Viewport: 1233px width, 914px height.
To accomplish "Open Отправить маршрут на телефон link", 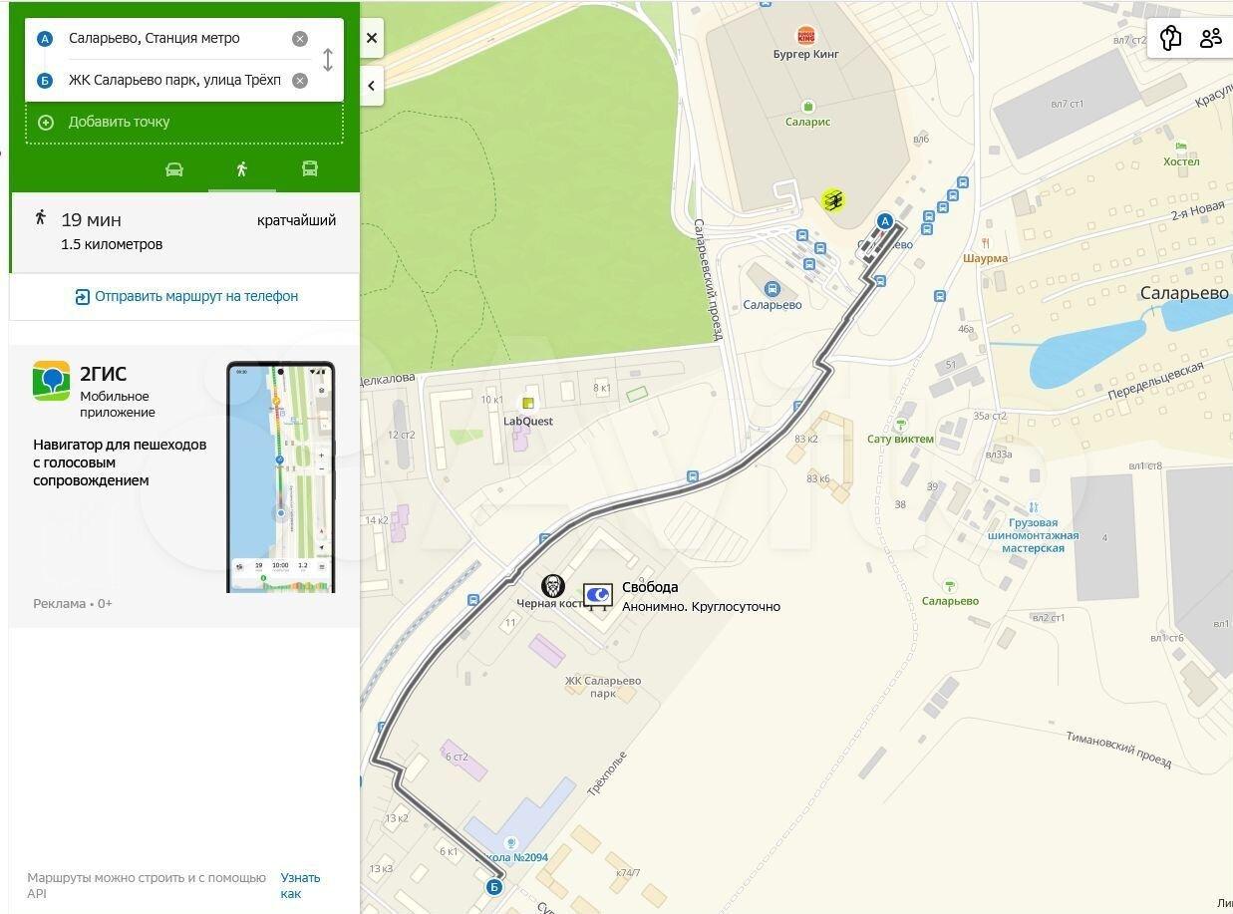I will point(186,296).
